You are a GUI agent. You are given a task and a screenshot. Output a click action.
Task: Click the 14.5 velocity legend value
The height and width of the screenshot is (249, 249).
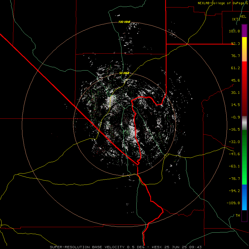point(235,105)
